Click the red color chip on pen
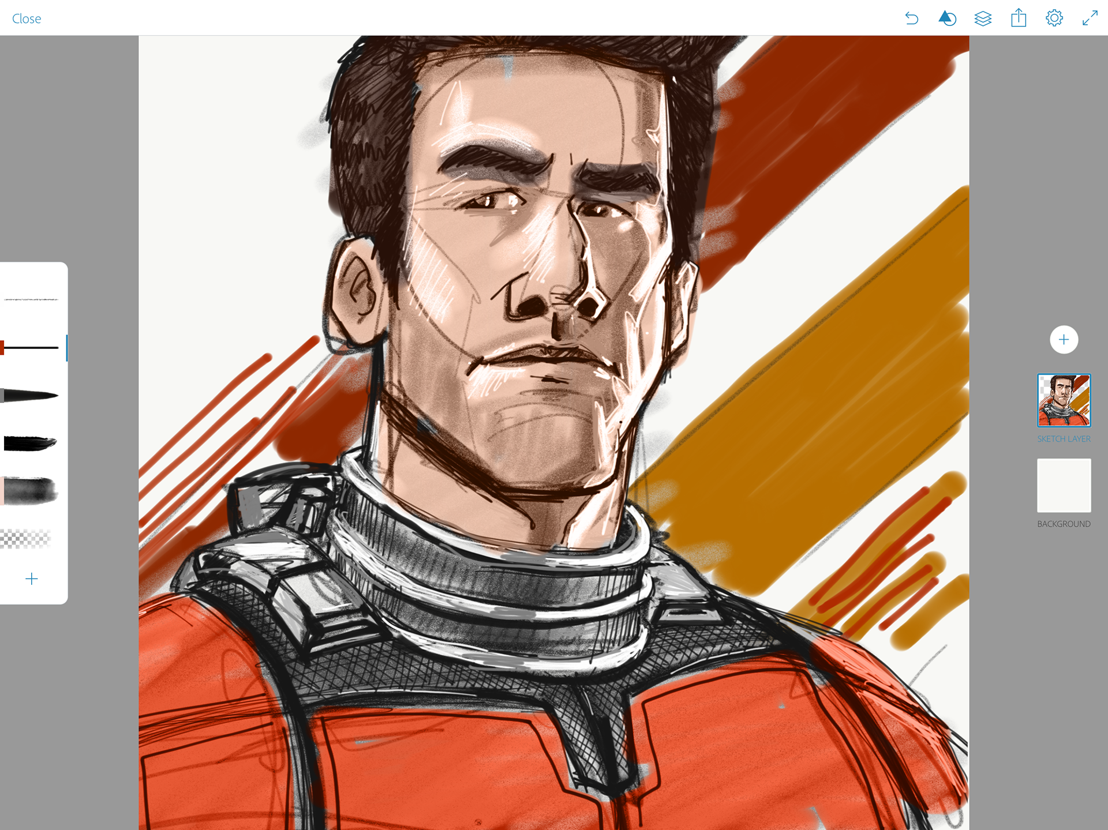The image size is (1108, 830). point(2,348)
